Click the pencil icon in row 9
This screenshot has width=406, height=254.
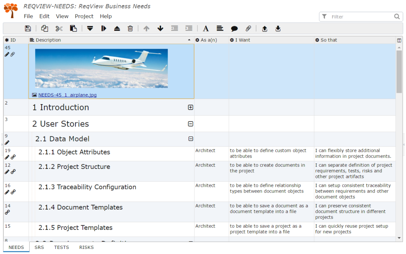[7, 142]
